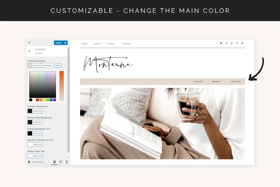The height and width of the screenshot is (187, 280).
Task: Open the Facebook icon in header
Action: [226, 43]
